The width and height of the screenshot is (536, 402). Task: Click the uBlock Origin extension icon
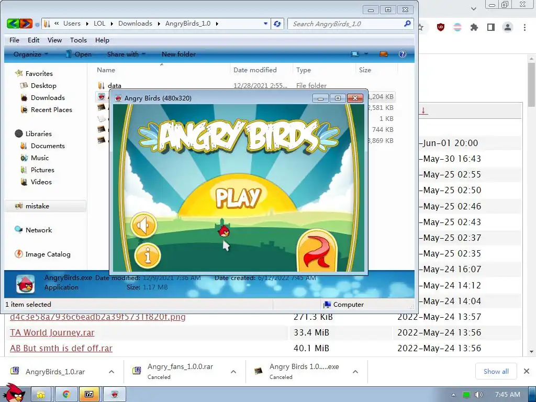(x=441, y=27)
